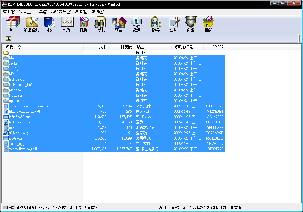
Task: Open the 選項(N) menu
Action: pyautogui.click(x=81, y=12)
